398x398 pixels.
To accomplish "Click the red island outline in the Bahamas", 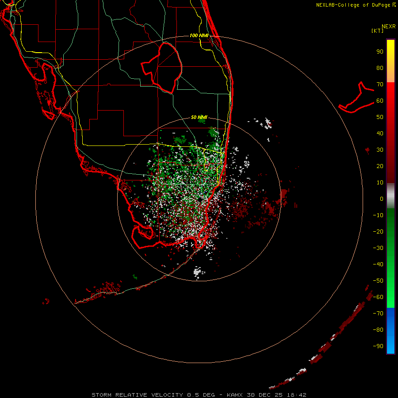I will click(x=356, y=97).
